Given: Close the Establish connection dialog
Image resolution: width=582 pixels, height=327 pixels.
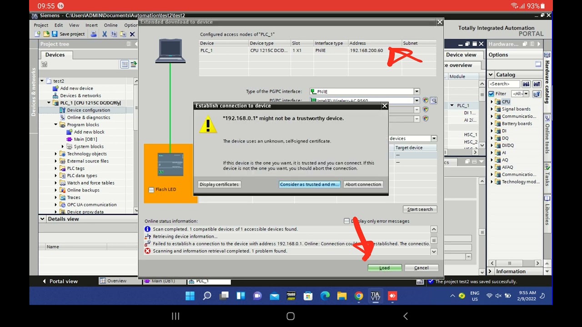Looking at the screenshot, I should tap(385, 106).
